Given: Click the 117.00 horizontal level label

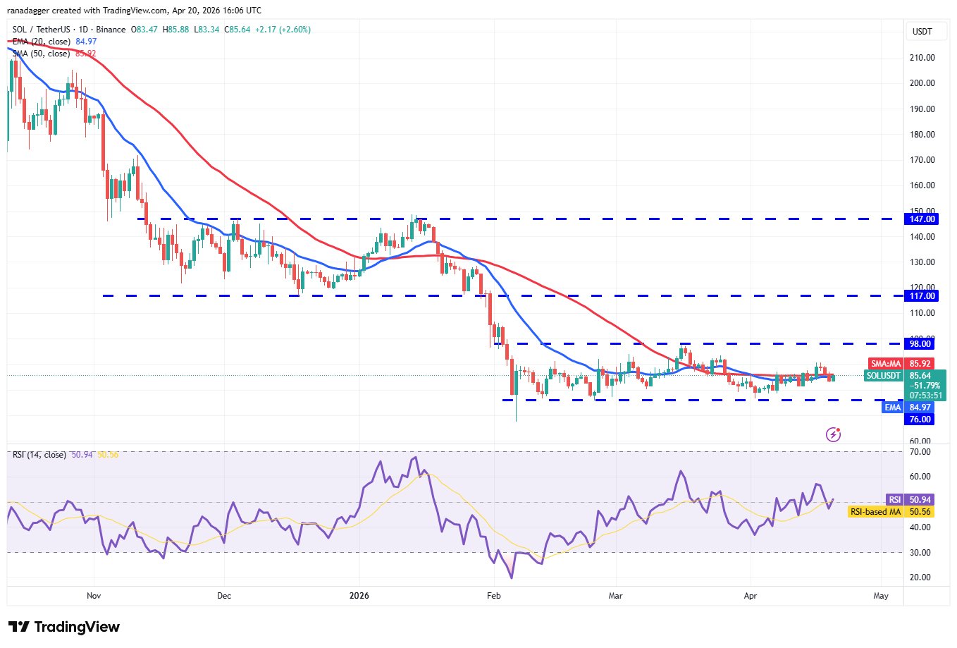Looking at the screenshot, I should [922, 296].
